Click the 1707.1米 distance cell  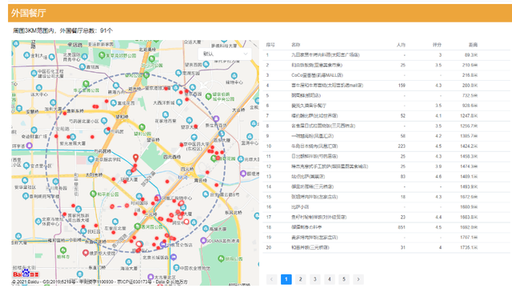point(469,237)
